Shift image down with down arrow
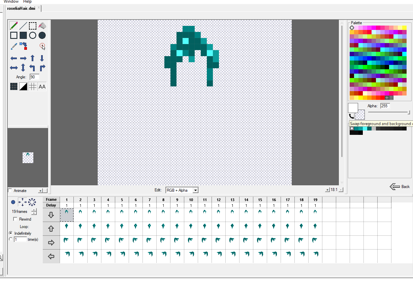 pyautogui.click(x=42, y=58)
